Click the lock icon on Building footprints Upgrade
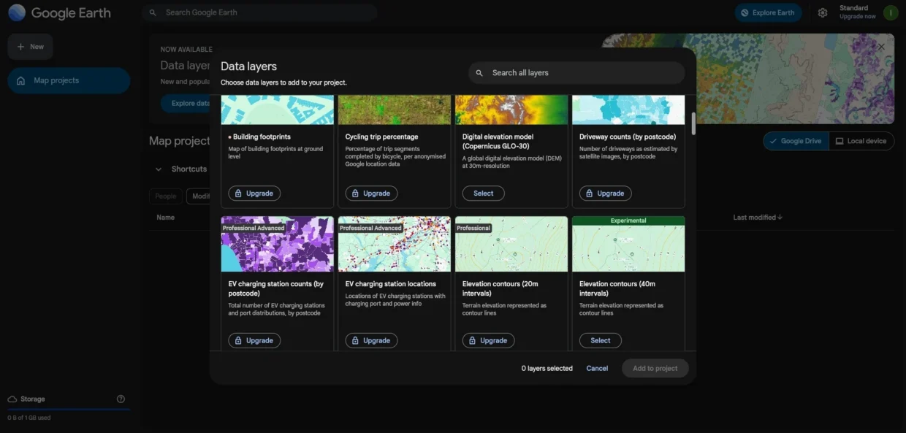Screen dimensions: 906x433 coord(238,193)
